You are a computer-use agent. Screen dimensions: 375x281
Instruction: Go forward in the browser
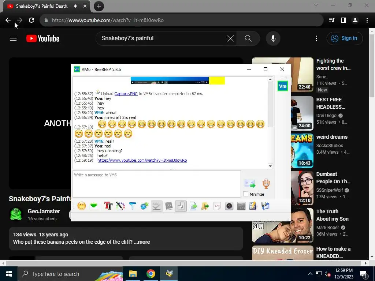20,20
